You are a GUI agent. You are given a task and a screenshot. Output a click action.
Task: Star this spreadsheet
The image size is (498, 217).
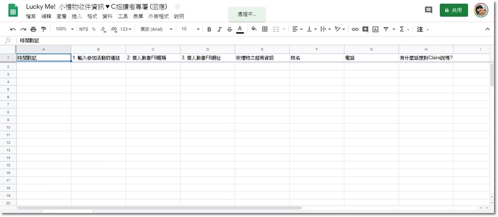(x=178, y=6)
